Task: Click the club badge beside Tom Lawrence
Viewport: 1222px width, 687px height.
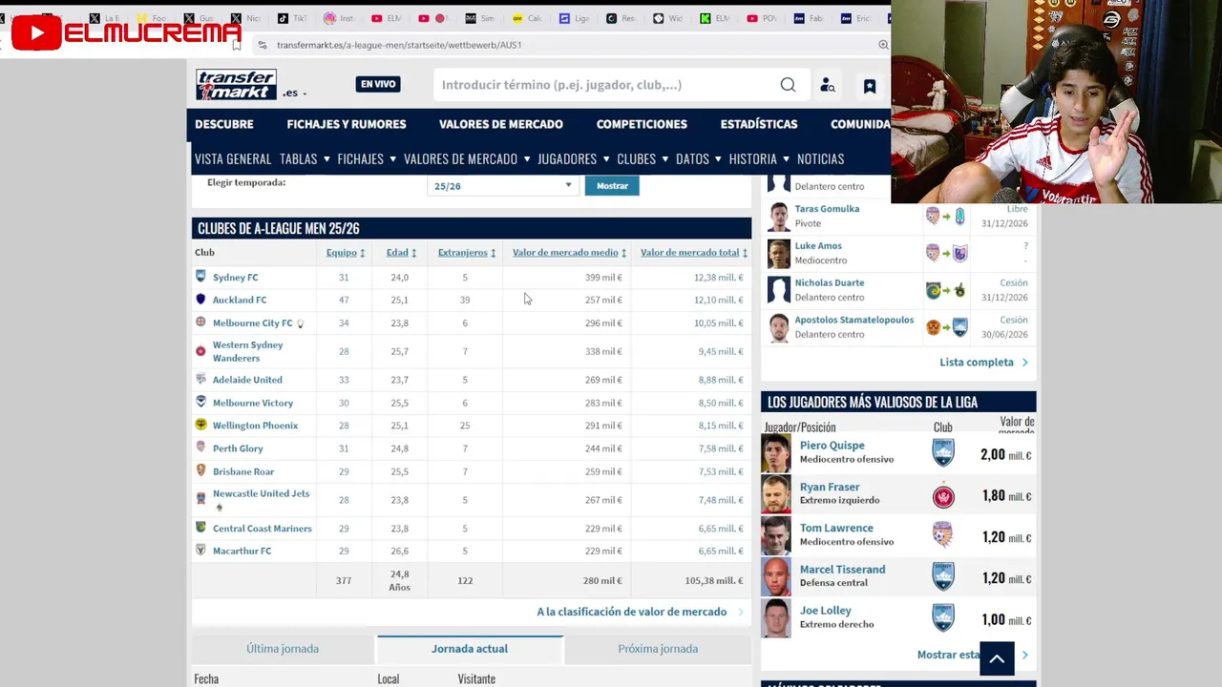Action: 943,536
